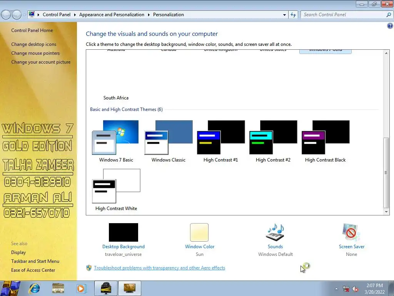
Task: Click the Control Panel icon in address bar
Action: click(x=32, y=14)
